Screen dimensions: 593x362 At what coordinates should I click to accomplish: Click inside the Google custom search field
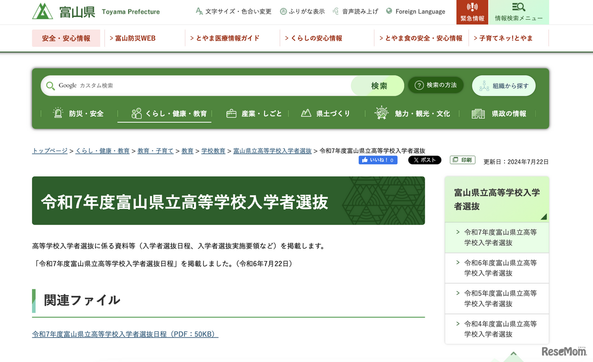[x=185, y=85]
